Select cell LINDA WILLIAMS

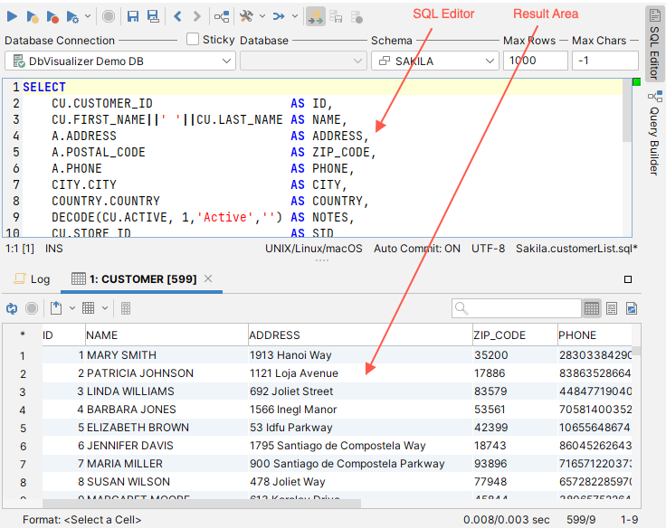point(166,391)
